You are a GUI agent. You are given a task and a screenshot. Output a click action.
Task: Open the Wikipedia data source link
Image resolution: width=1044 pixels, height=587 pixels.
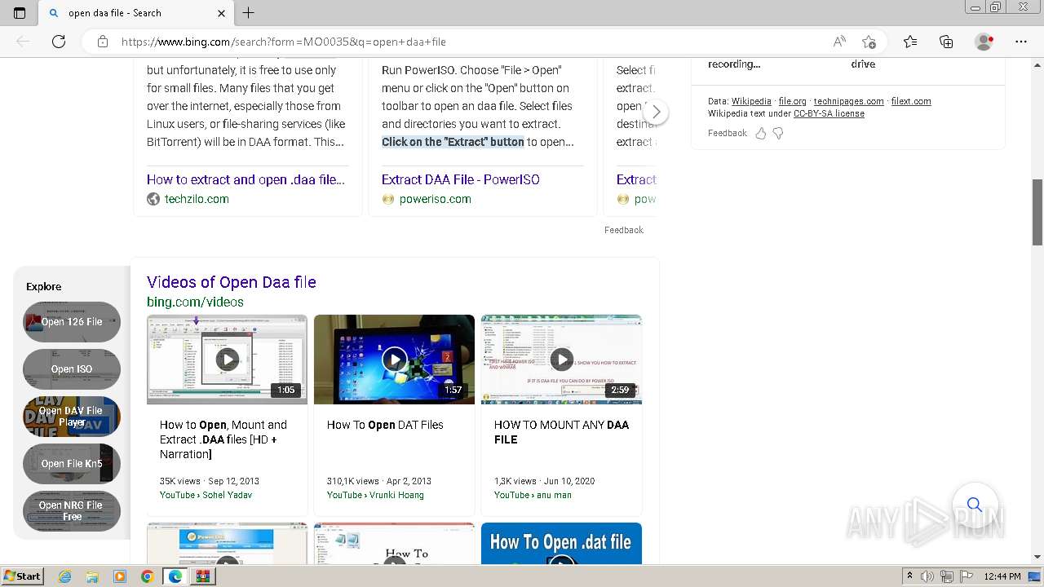[751, 101]
